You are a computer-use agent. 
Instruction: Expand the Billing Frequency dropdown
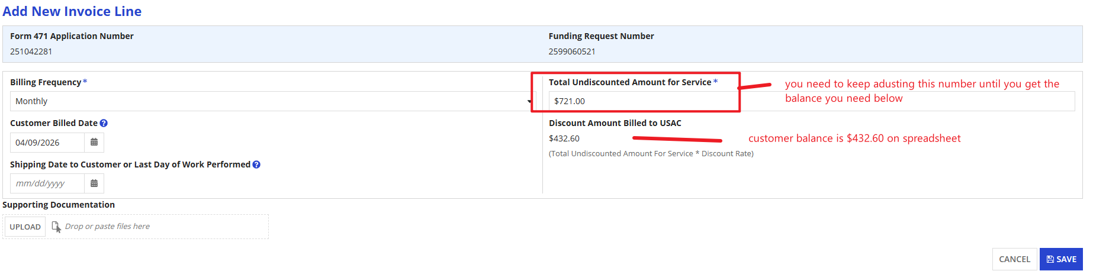click(272, 101)
